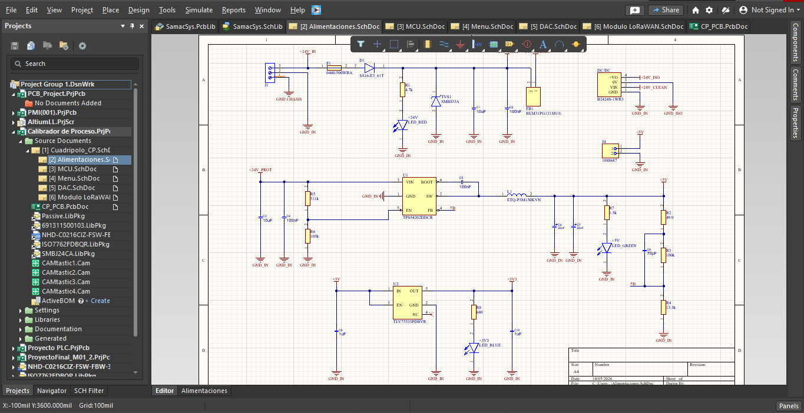The image size is (804, 413).
Task: Expand the Settings folder
Action: (x=21, y=310)
